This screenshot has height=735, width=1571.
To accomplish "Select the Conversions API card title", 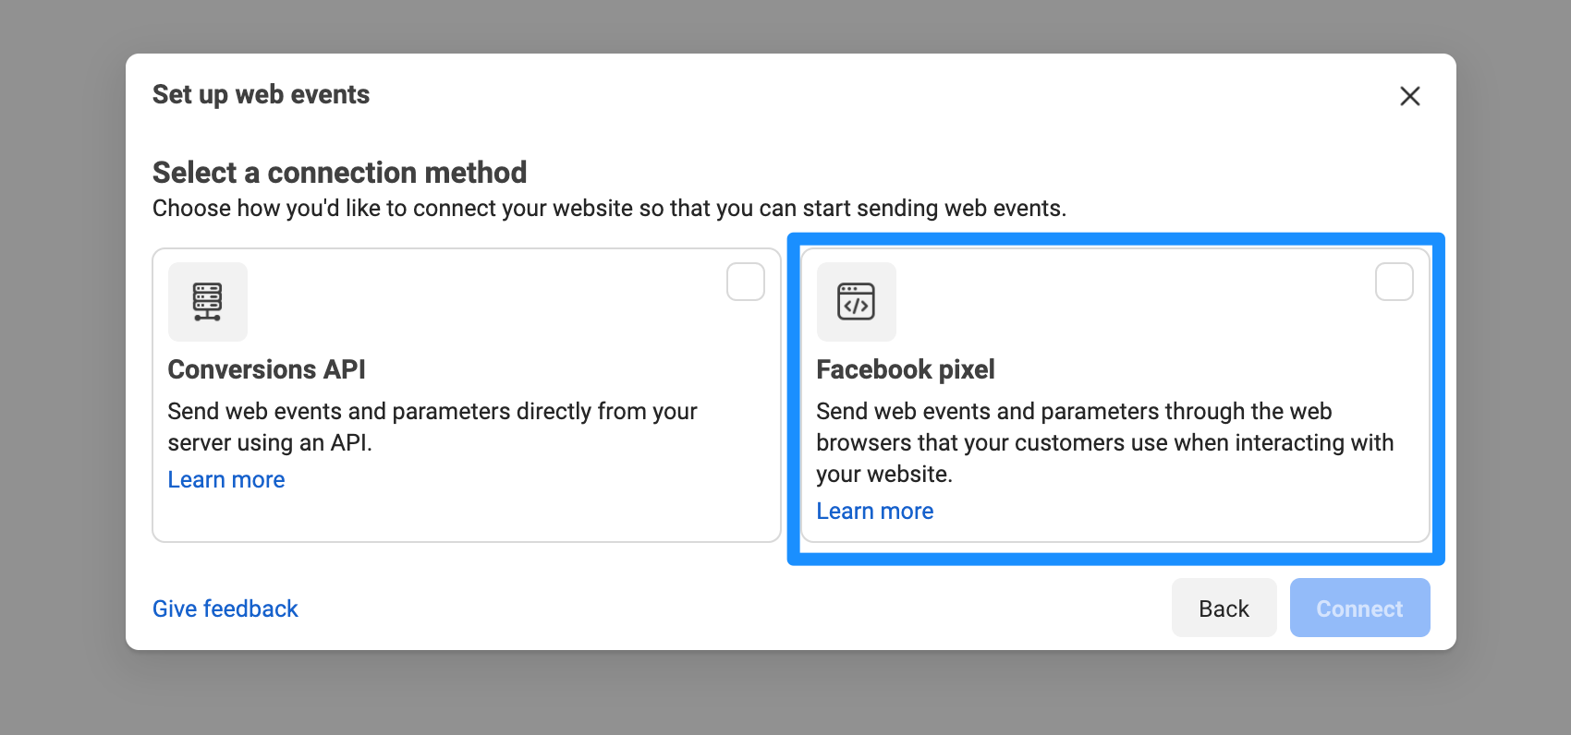I will 267,369.
